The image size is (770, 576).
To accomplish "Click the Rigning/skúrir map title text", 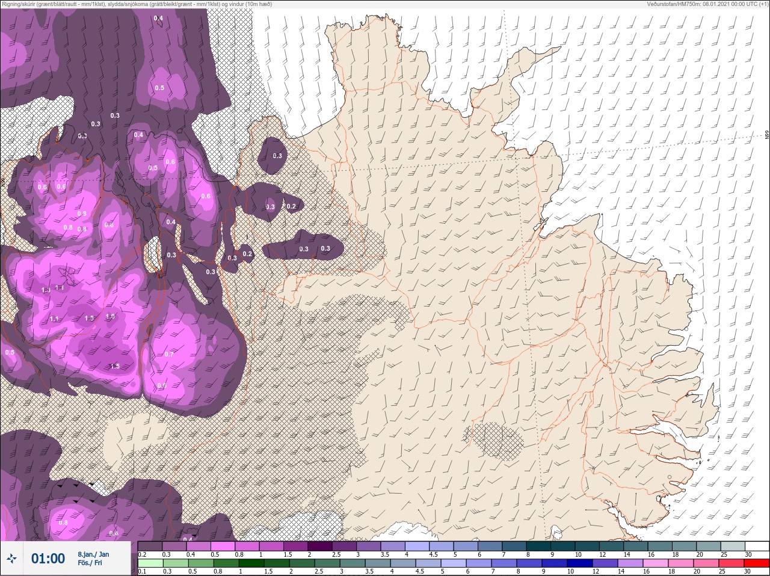I will pyautogui.click(x=137, y=4).
